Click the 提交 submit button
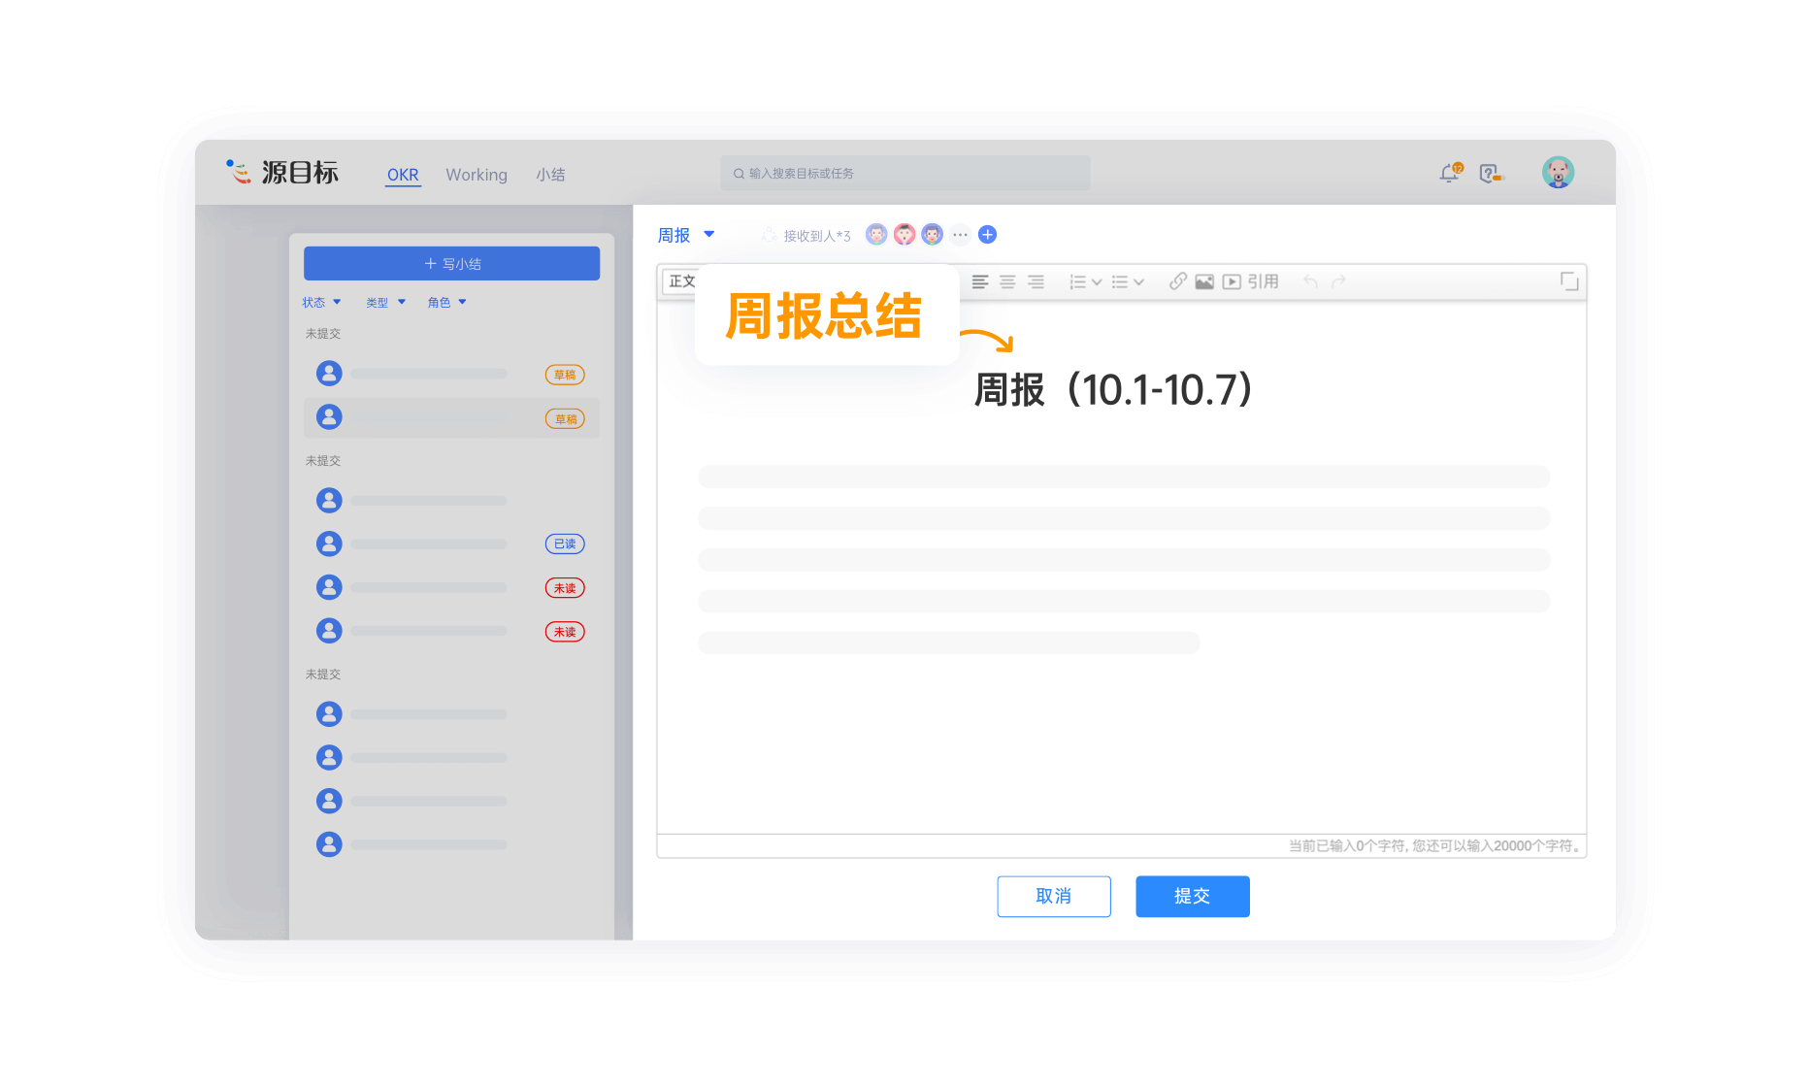Viewport: 1809px width, 1087px height. click(1192, 896)
